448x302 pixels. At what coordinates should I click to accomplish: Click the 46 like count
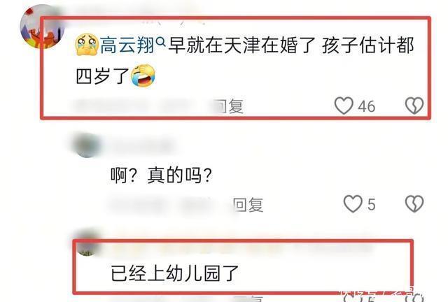(367, 106)
